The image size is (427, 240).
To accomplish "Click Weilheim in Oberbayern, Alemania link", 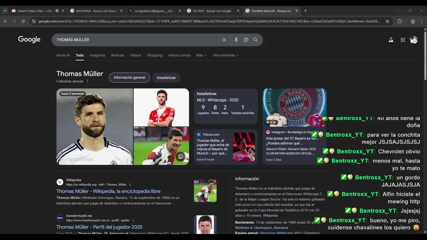I will point(261,228).
